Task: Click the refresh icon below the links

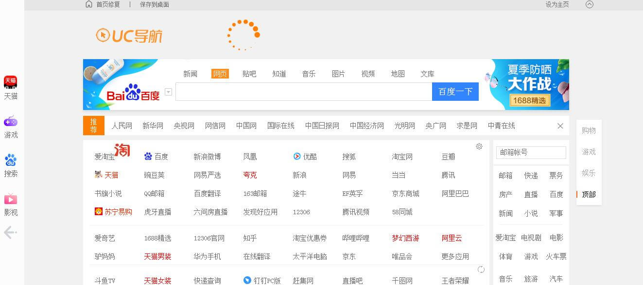Action: coord(481,269)
